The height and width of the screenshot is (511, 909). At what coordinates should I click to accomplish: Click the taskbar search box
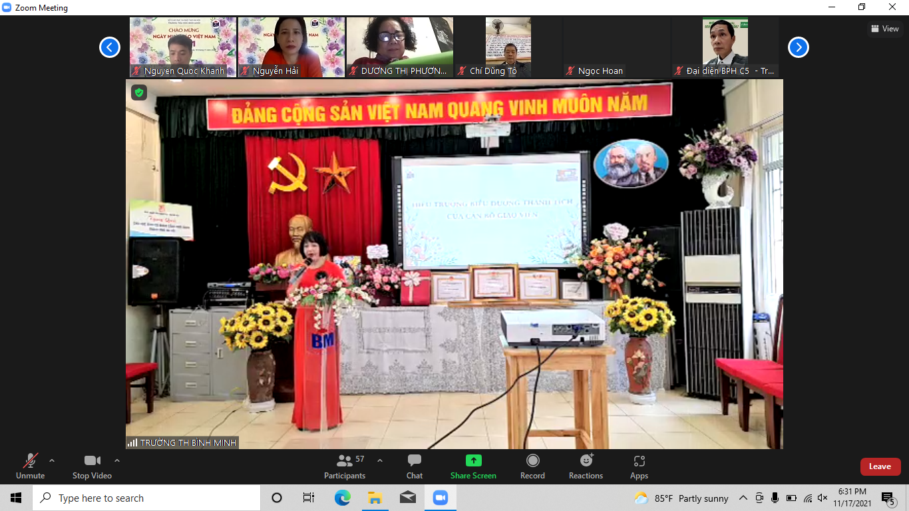coord(146,498)
